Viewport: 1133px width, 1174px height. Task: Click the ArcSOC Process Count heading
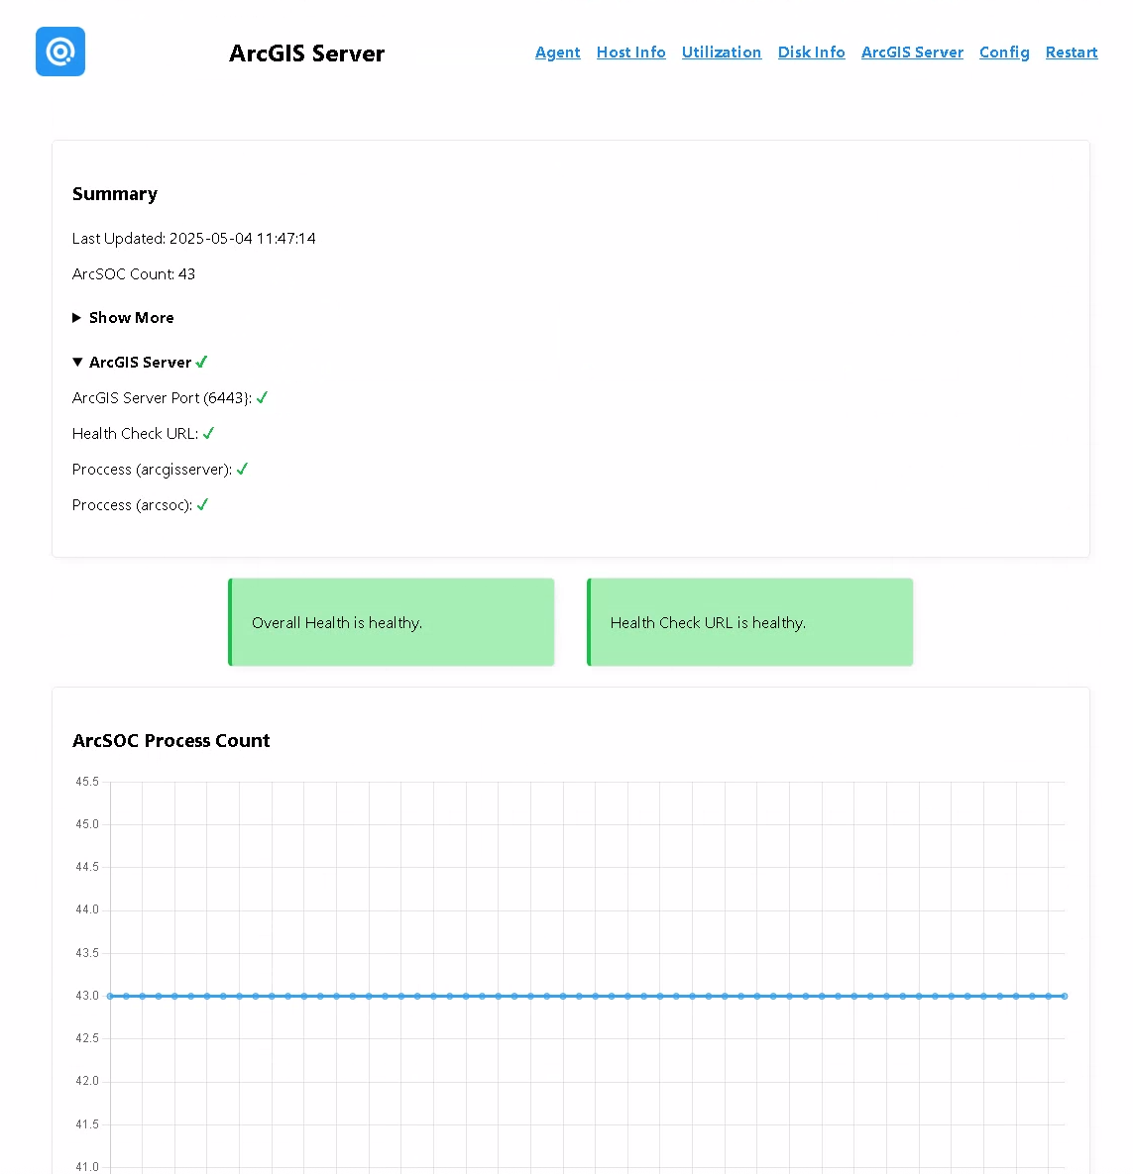tap(170, 740)
